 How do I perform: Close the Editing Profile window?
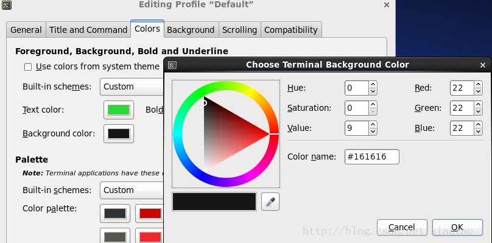point(387,5)
